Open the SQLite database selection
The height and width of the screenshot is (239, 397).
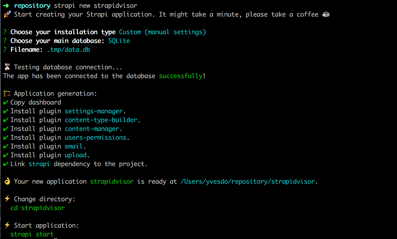pos(119,41)
